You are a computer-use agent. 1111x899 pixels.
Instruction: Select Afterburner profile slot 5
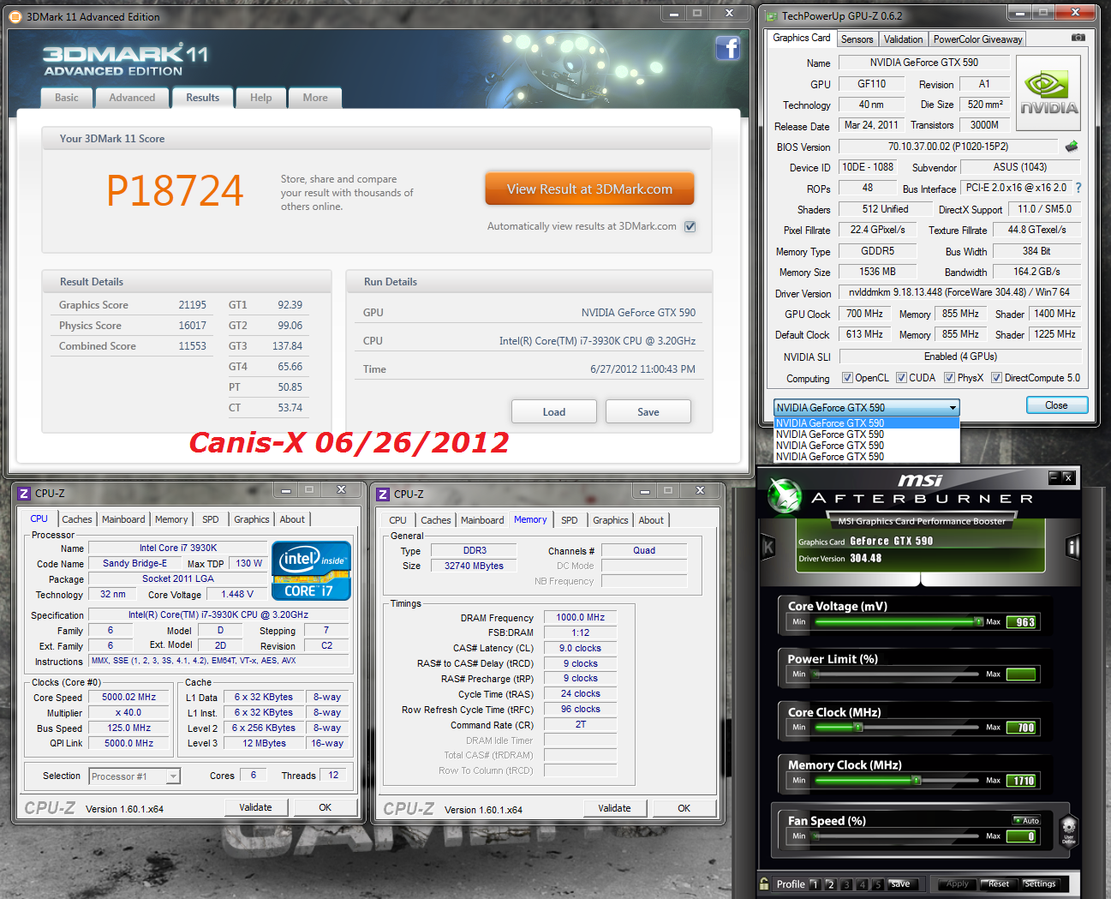[878, 884]
